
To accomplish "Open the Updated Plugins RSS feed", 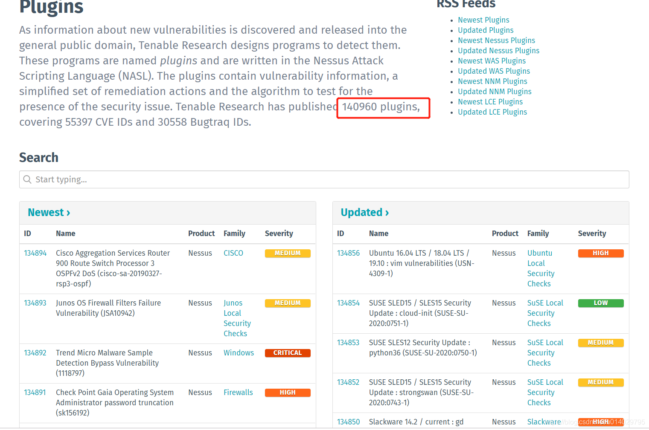I will 486,30.
